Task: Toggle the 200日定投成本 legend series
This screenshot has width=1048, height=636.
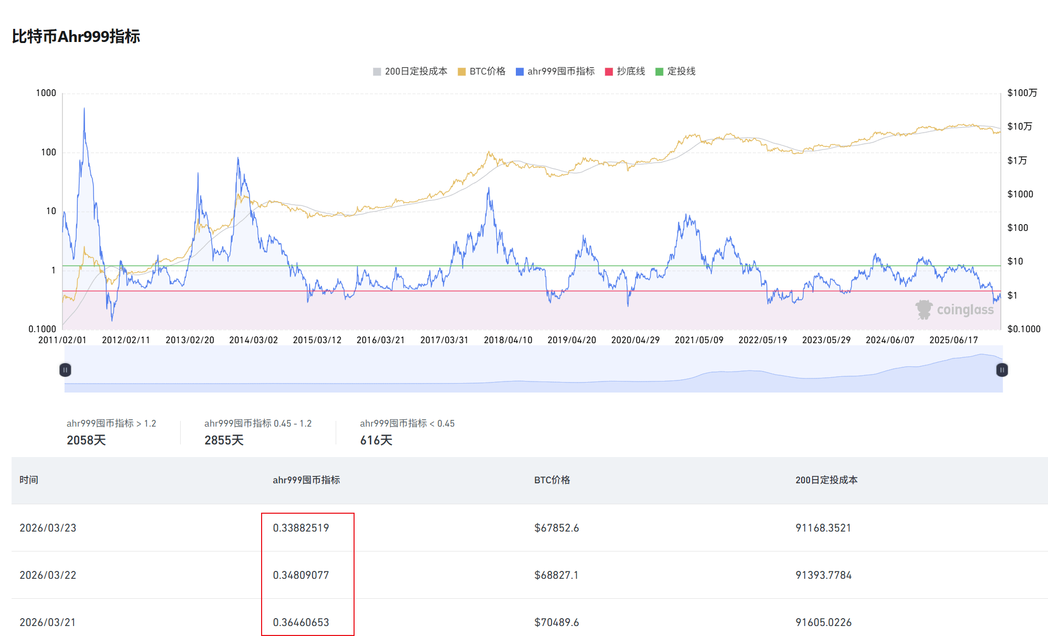Action: (x=416, y=71)
